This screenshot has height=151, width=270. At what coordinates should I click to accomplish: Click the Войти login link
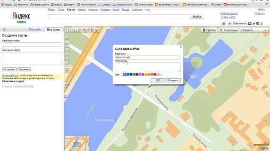coord(262,10)
